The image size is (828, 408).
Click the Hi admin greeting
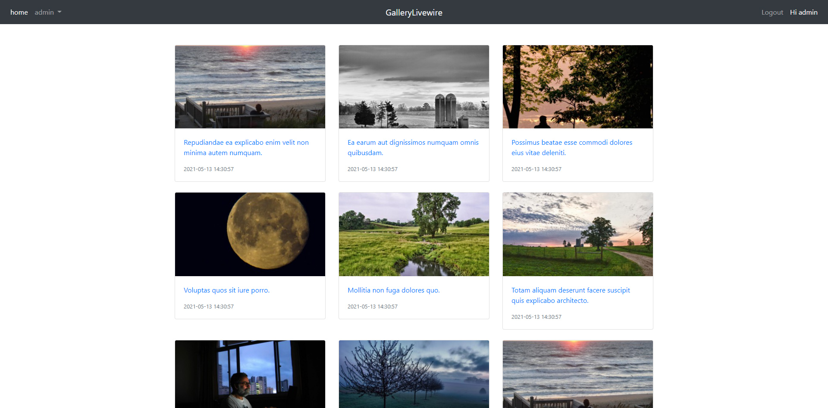coord(803,12)
